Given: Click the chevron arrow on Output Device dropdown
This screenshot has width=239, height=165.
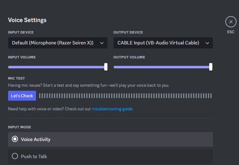Looking at the screenshot, I should pos(207,43).
